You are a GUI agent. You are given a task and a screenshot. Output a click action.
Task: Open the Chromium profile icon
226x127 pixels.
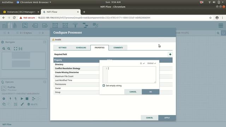217,18
